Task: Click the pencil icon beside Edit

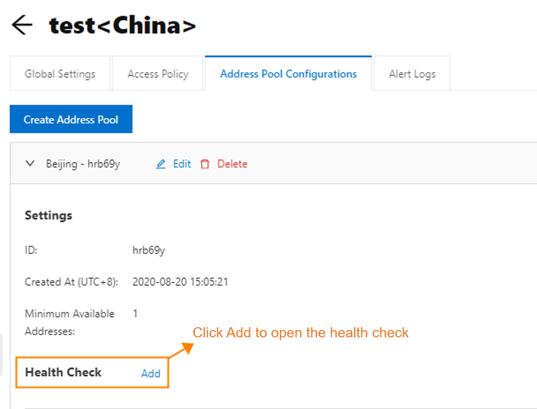Action: [161, 164]
